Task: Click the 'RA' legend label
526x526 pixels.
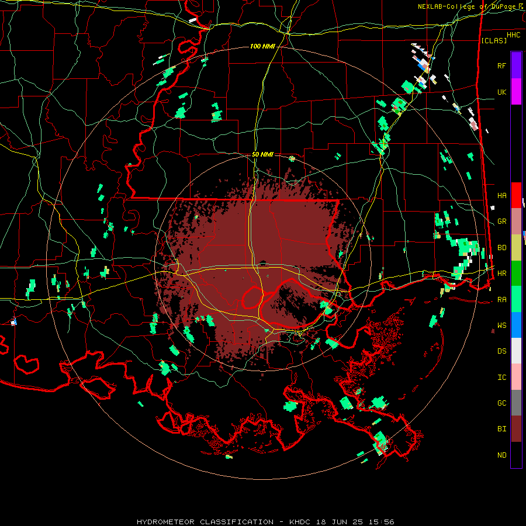Action: (501, 300)
